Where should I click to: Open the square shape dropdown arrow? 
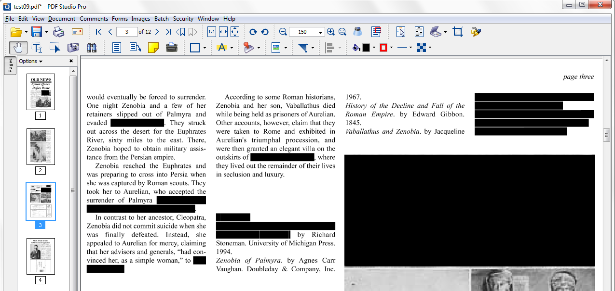pyautogui.click(x=204, y=48)
